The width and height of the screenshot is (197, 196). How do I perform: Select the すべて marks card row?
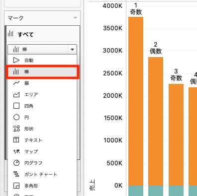coord(43,34)
